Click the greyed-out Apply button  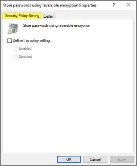[122, 159]
